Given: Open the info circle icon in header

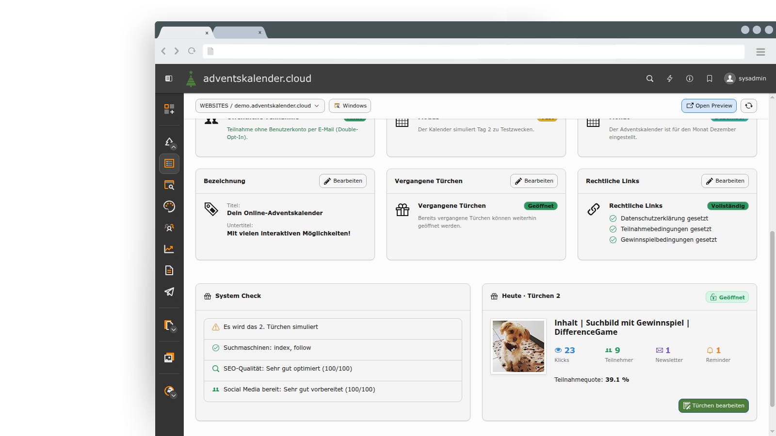Looking at the screenshot, I should pos(690,78).
